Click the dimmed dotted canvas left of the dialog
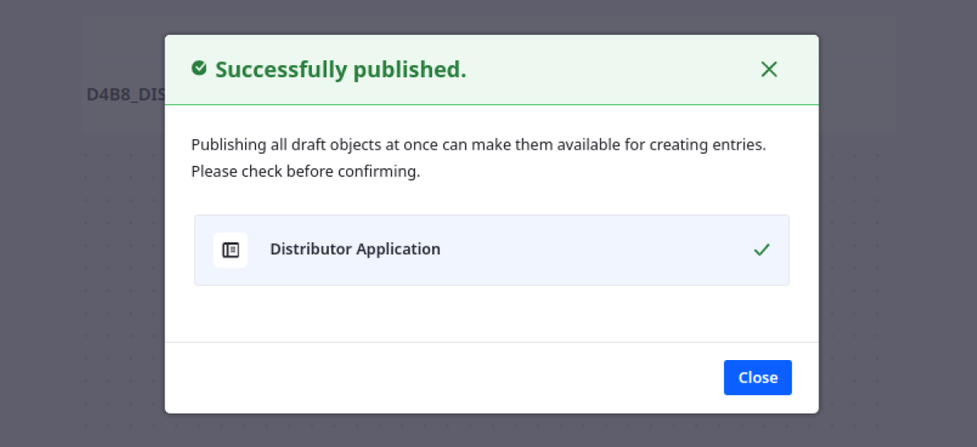Image resolution: width=977 pixels, height=447 pixels. pos(81,284)
